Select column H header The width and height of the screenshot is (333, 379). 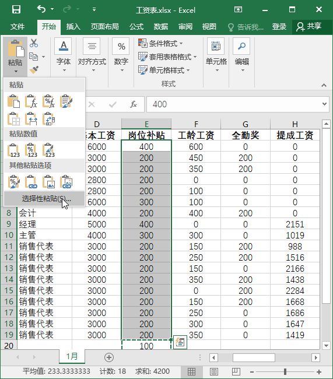(295, 124)
